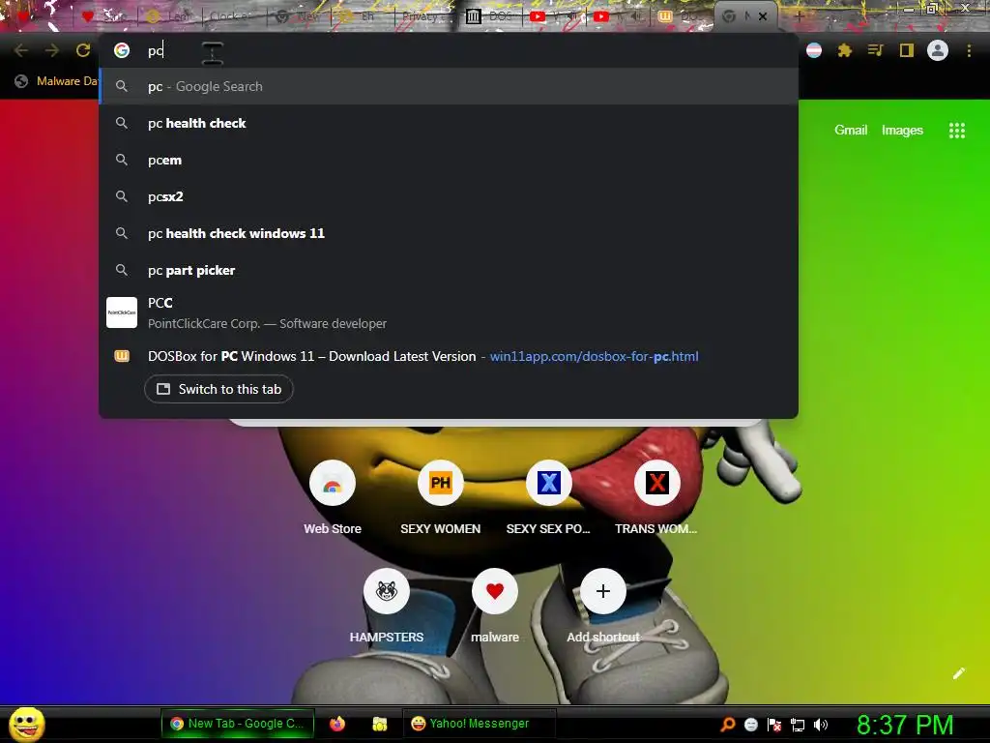This screenshot has width=990, height=743.
Task: Choose the 'pcsx2' suggestion
Action: [449, 196]
